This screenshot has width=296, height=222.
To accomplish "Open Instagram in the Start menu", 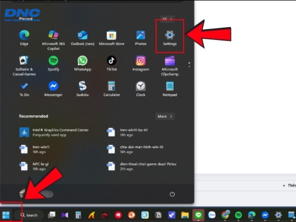I will [x=141, y=63].
